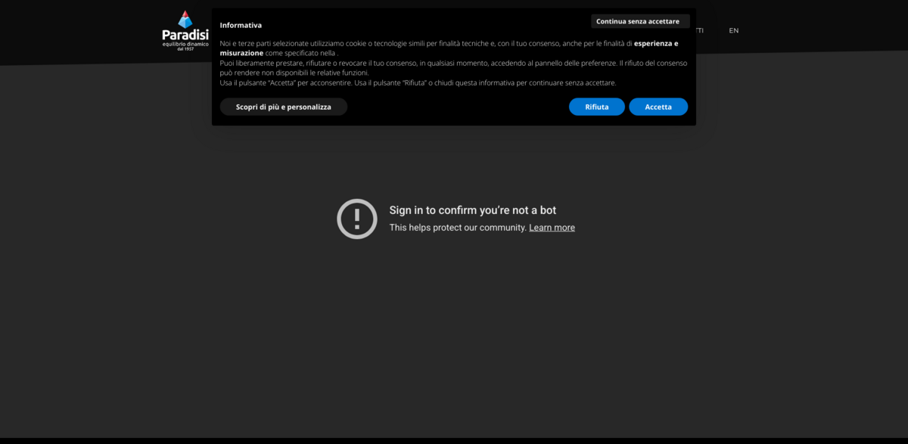Click "This helps protect our community" text
The image size is (908, 444).
tap(457, 228)
